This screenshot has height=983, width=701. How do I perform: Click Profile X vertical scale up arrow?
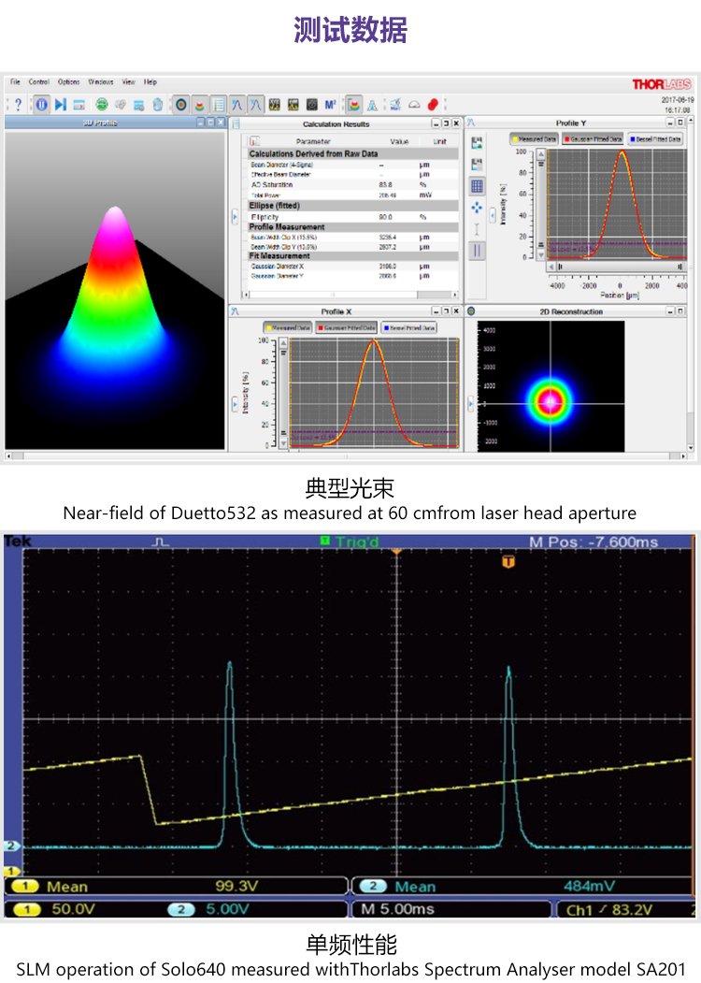(284, 343)
